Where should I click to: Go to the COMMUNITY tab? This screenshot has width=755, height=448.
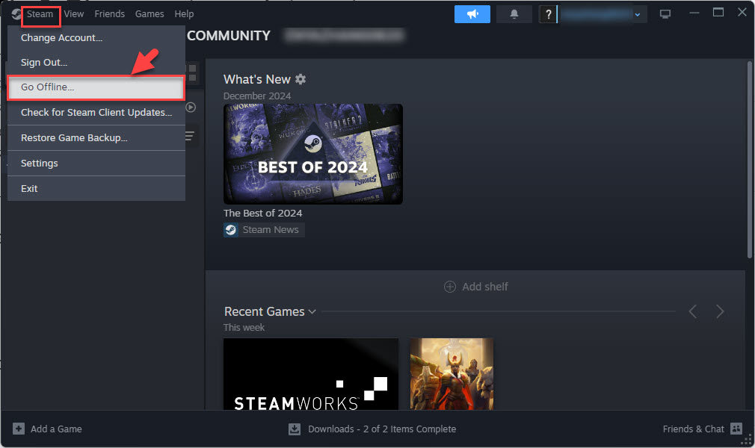pyautogui.click(x=229, y=36)
